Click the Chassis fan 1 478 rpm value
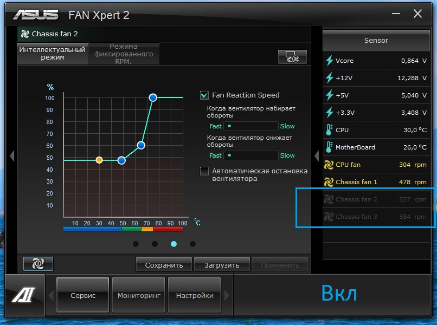Screen dimensions: 437x325 click(x=413, y=182)
